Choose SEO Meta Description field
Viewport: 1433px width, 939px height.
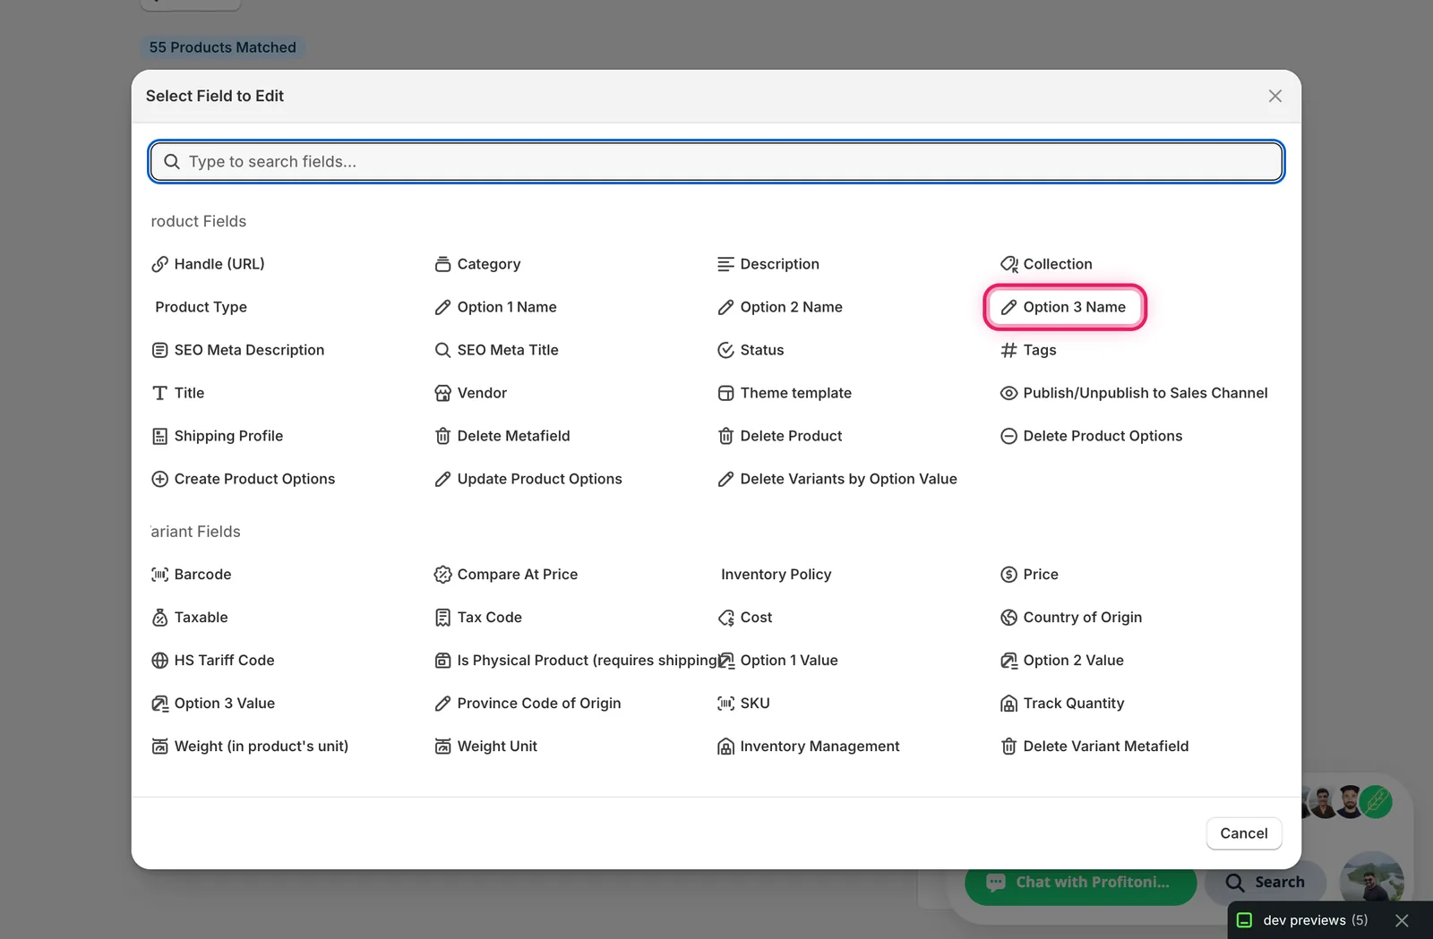tap(237, 350)
